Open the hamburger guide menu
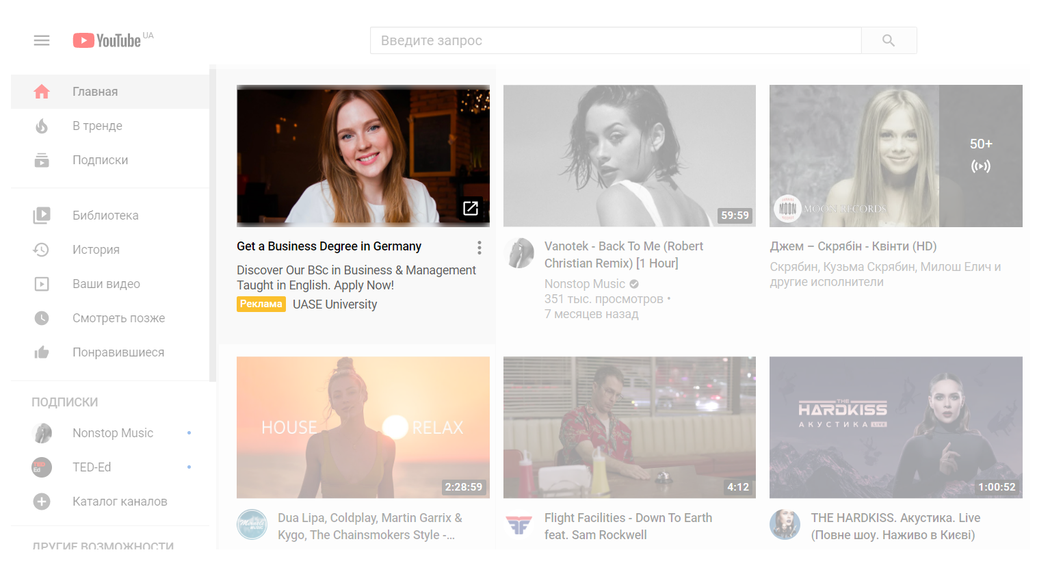Screen dimensions: 1050x572 [x=42, y=40]
